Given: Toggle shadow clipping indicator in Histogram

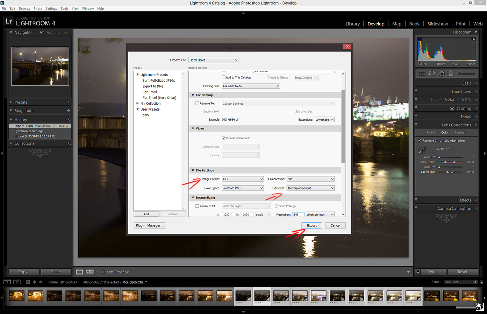Looking at the screenshot, I should 420,39.
